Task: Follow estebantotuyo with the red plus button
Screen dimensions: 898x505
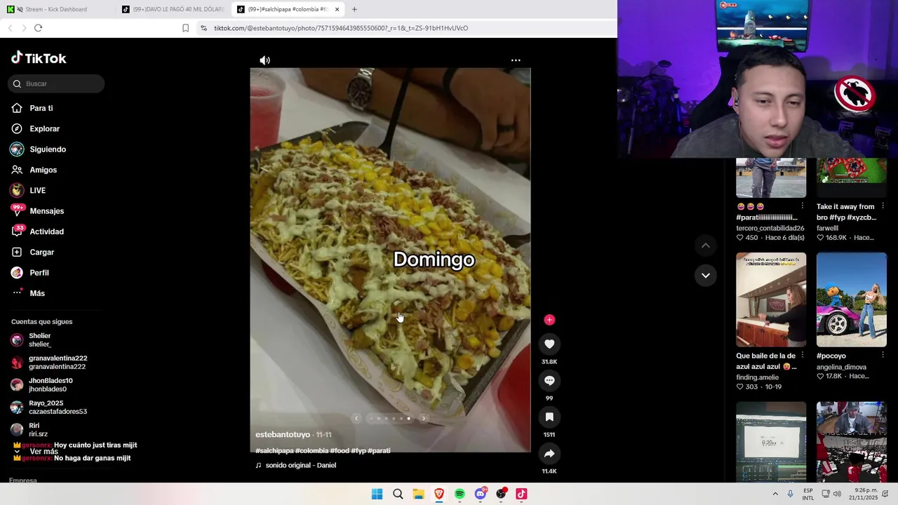Action: pos(549,320)
